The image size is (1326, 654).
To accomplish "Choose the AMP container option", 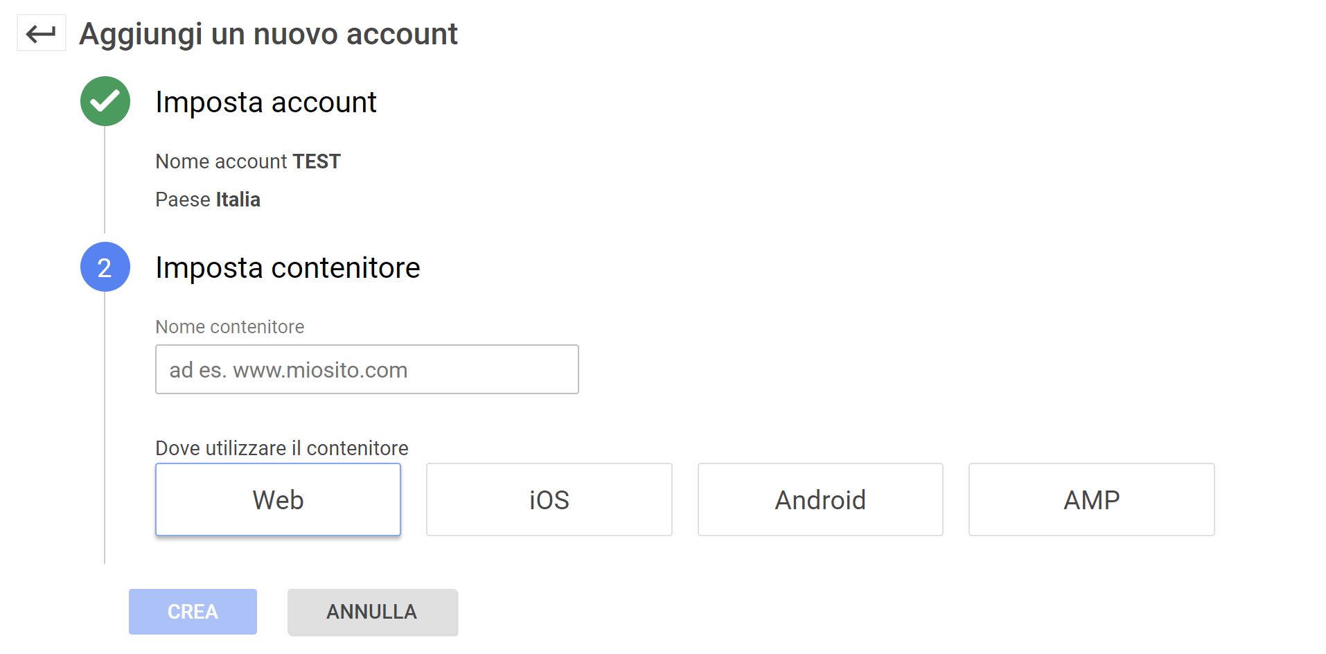I will 1092,500.
